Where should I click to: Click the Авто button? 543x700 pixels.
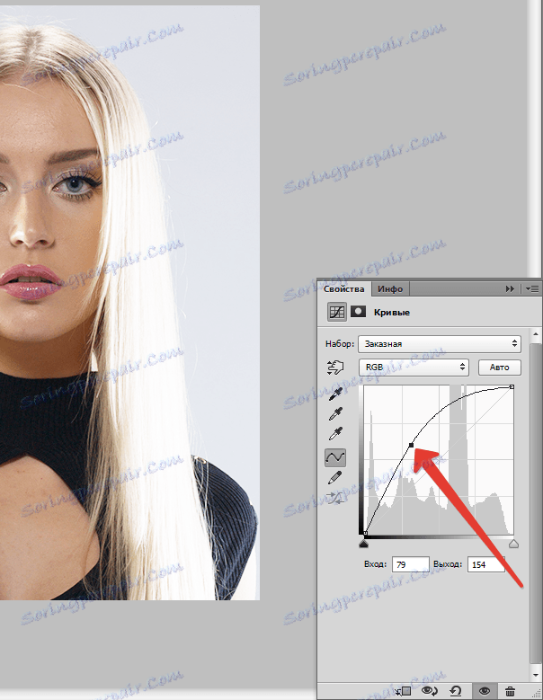[499, 367]
